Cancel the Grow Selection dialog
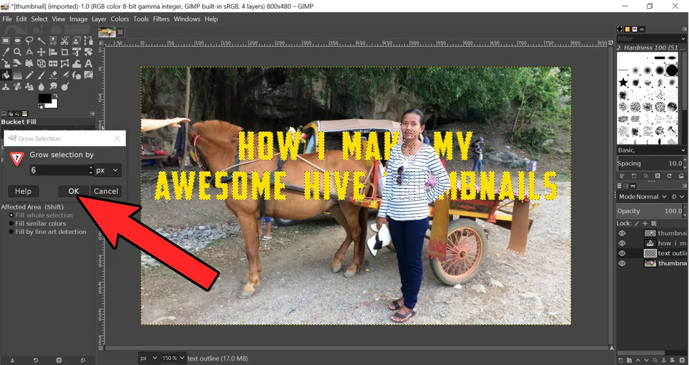The height and width of the screenshot is (365, 689). tap(106, 191)
